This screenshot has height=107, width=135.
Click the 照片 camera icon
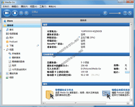[7, 38]
